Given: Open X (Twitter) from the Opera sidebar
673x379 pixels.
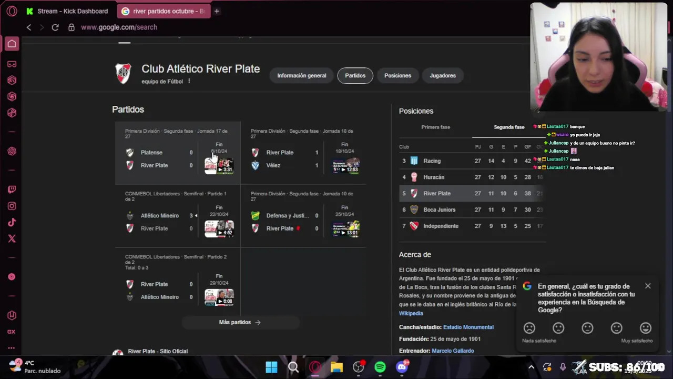Looking at the screenshot, I should [x=12, y=238].
